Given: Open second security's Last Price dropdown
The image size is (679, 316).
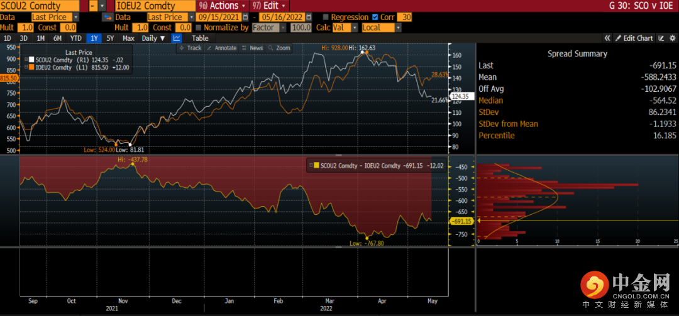Looking at the screenshot, I should (191, 18).
